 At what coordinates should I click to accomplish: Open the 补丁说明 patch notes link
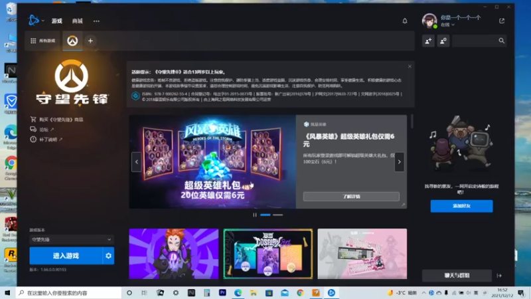[x=46, y=140]
